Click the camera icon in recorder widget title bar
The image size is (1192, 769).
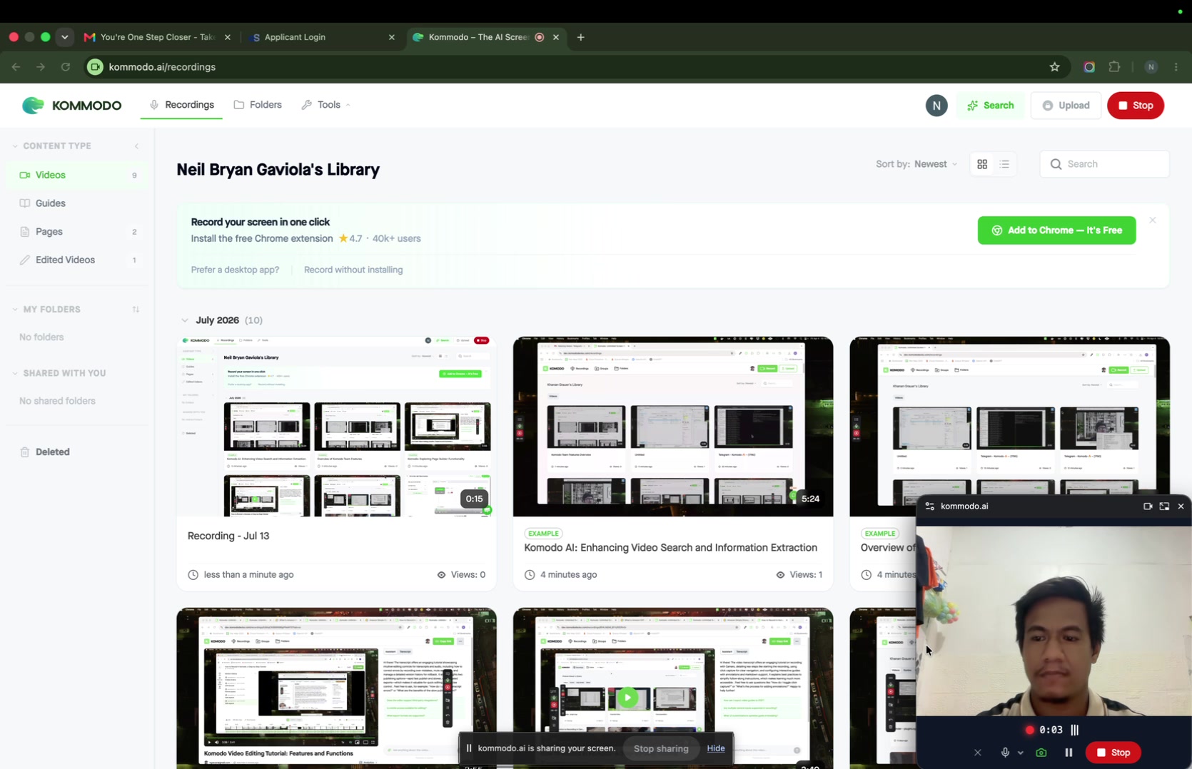[x=1148, y=506]
